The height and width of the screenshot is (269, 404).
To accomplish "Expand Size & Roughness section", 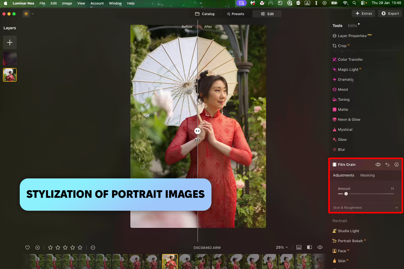I will (x=365, y=208).
